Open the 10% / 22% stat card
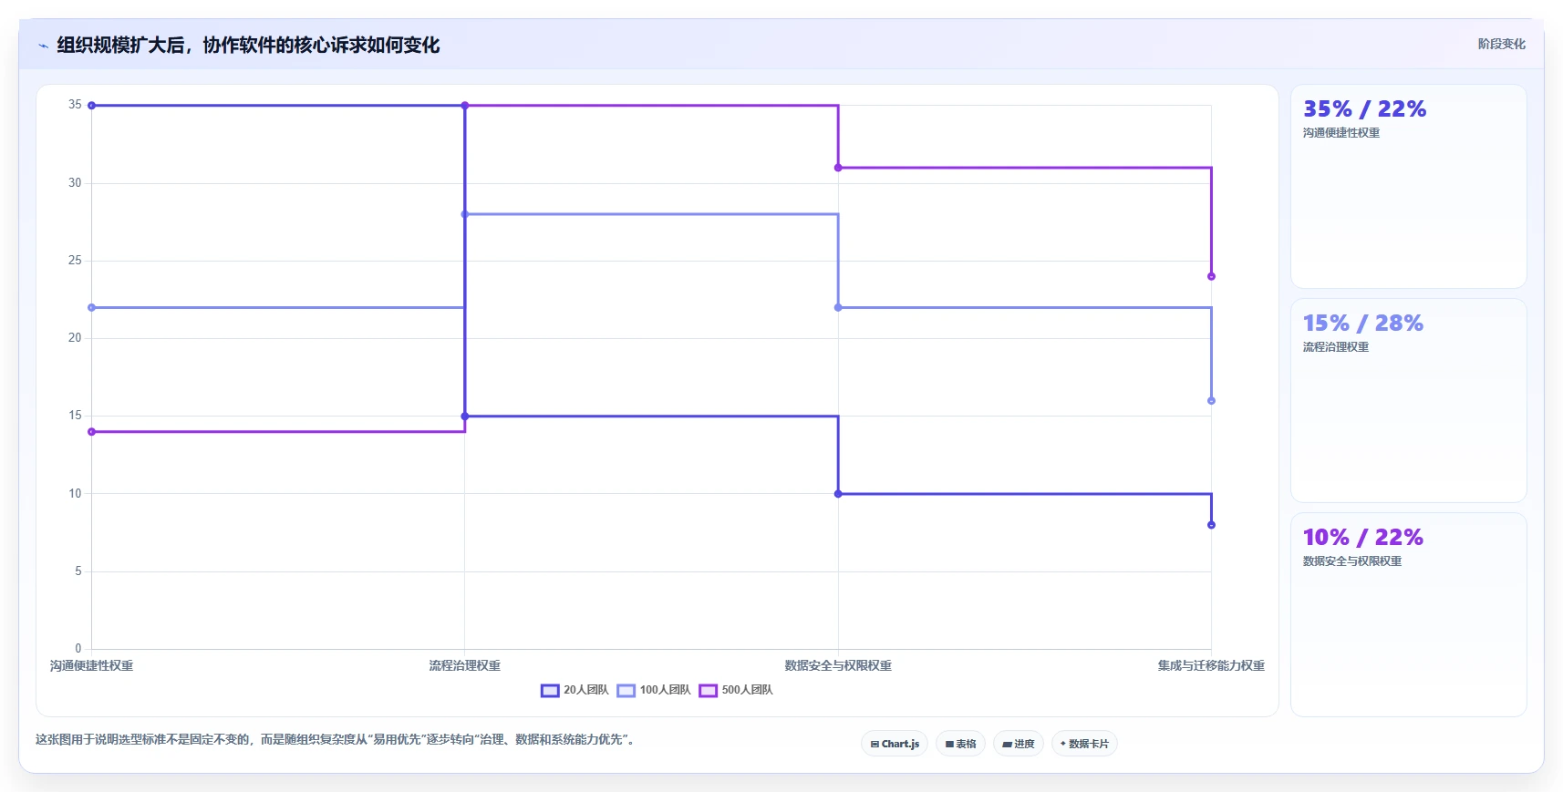The height and width of the screenshot is (792, 1563). pyautogui.click(x=1408, y=614)
